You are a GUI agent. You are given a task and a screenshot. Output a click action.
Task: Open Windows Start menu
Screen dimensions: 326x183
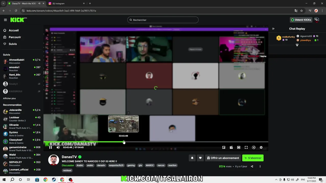tap(4, 180)
